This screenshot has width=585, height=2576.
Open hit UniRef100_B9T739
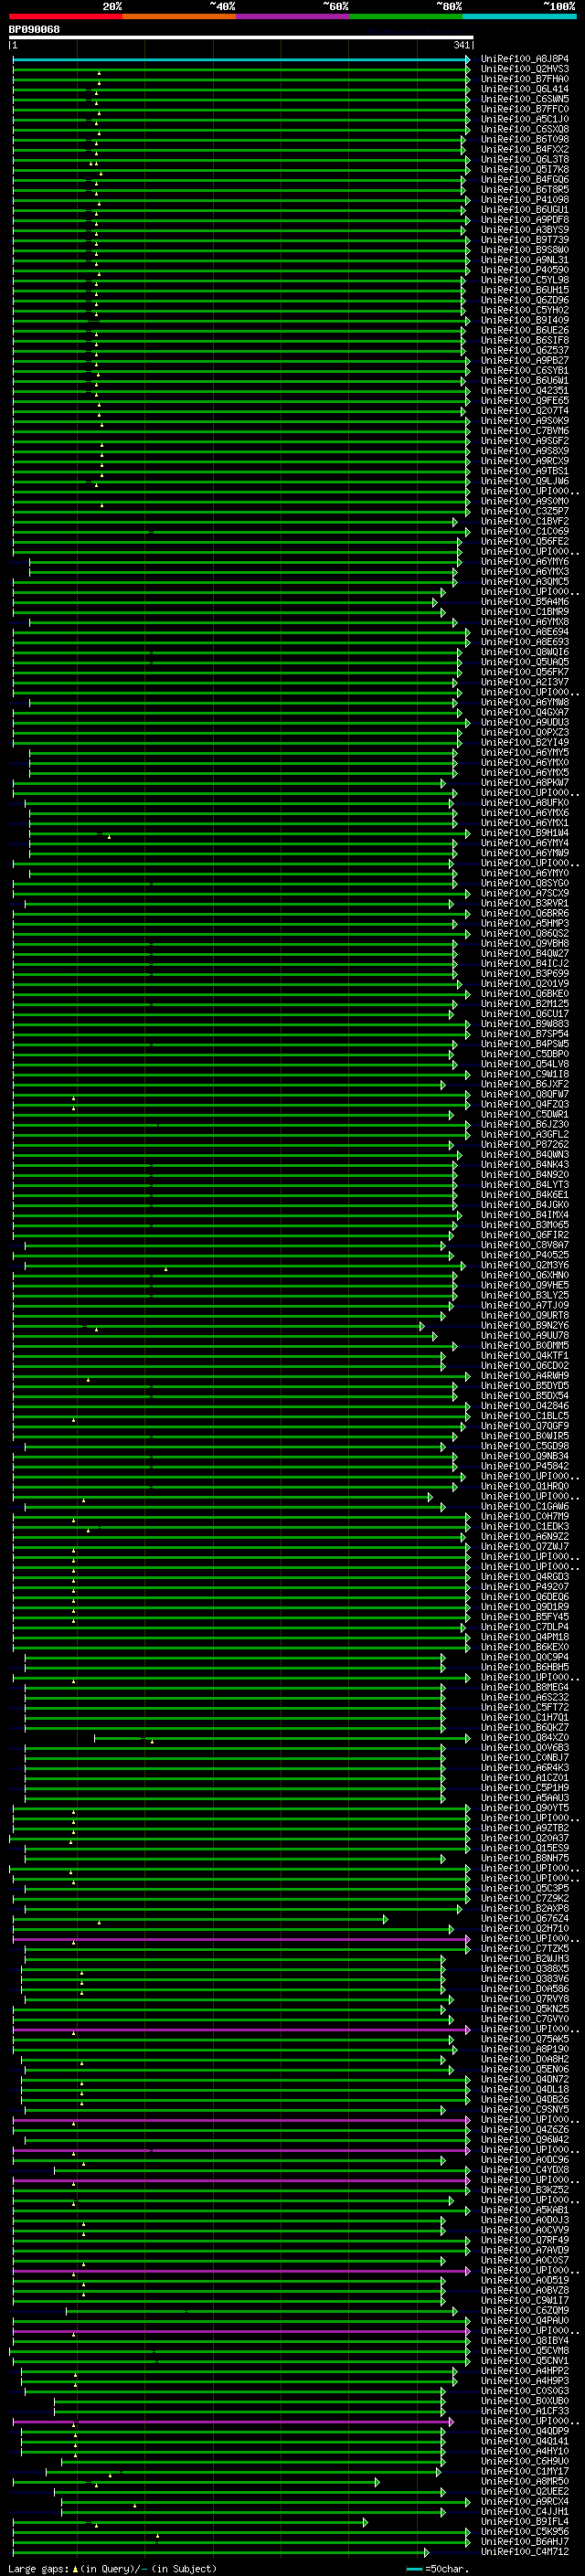(x=525, y=239)
